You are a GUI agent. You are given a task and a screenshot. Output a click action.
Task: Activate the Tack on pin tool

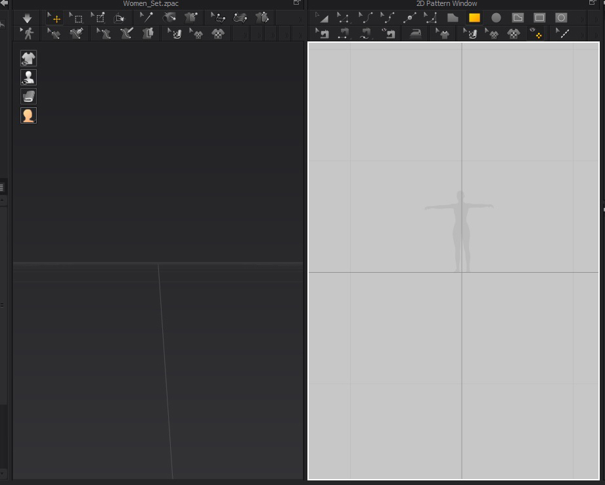click(146, 18)
